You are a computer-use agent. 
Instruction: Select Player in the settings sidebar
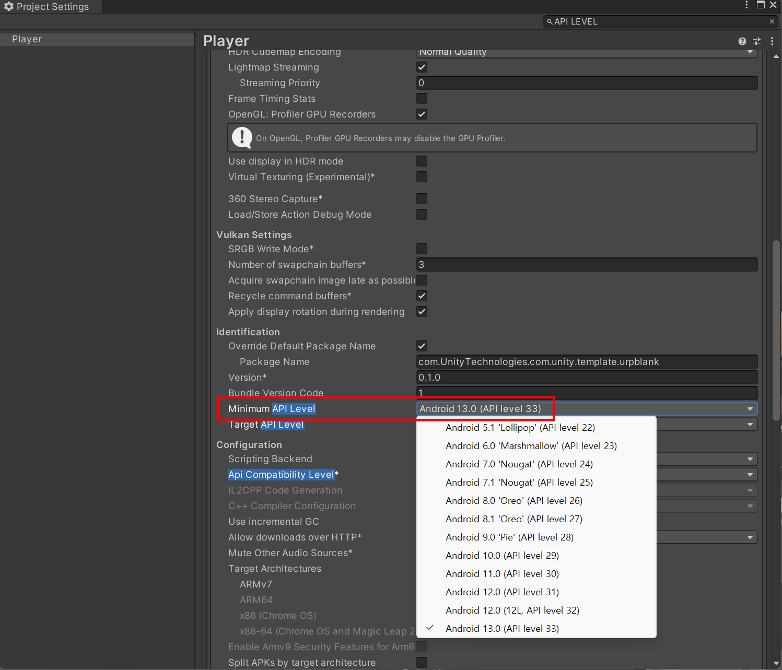coord(27,39)
